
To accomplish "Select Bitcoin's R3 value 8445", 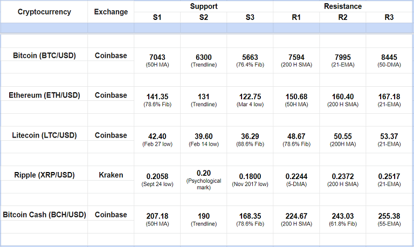I will 389,57.
